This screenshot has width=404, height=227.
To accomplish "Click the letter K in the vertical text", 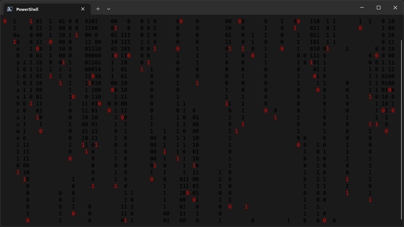I will [18, 104].
